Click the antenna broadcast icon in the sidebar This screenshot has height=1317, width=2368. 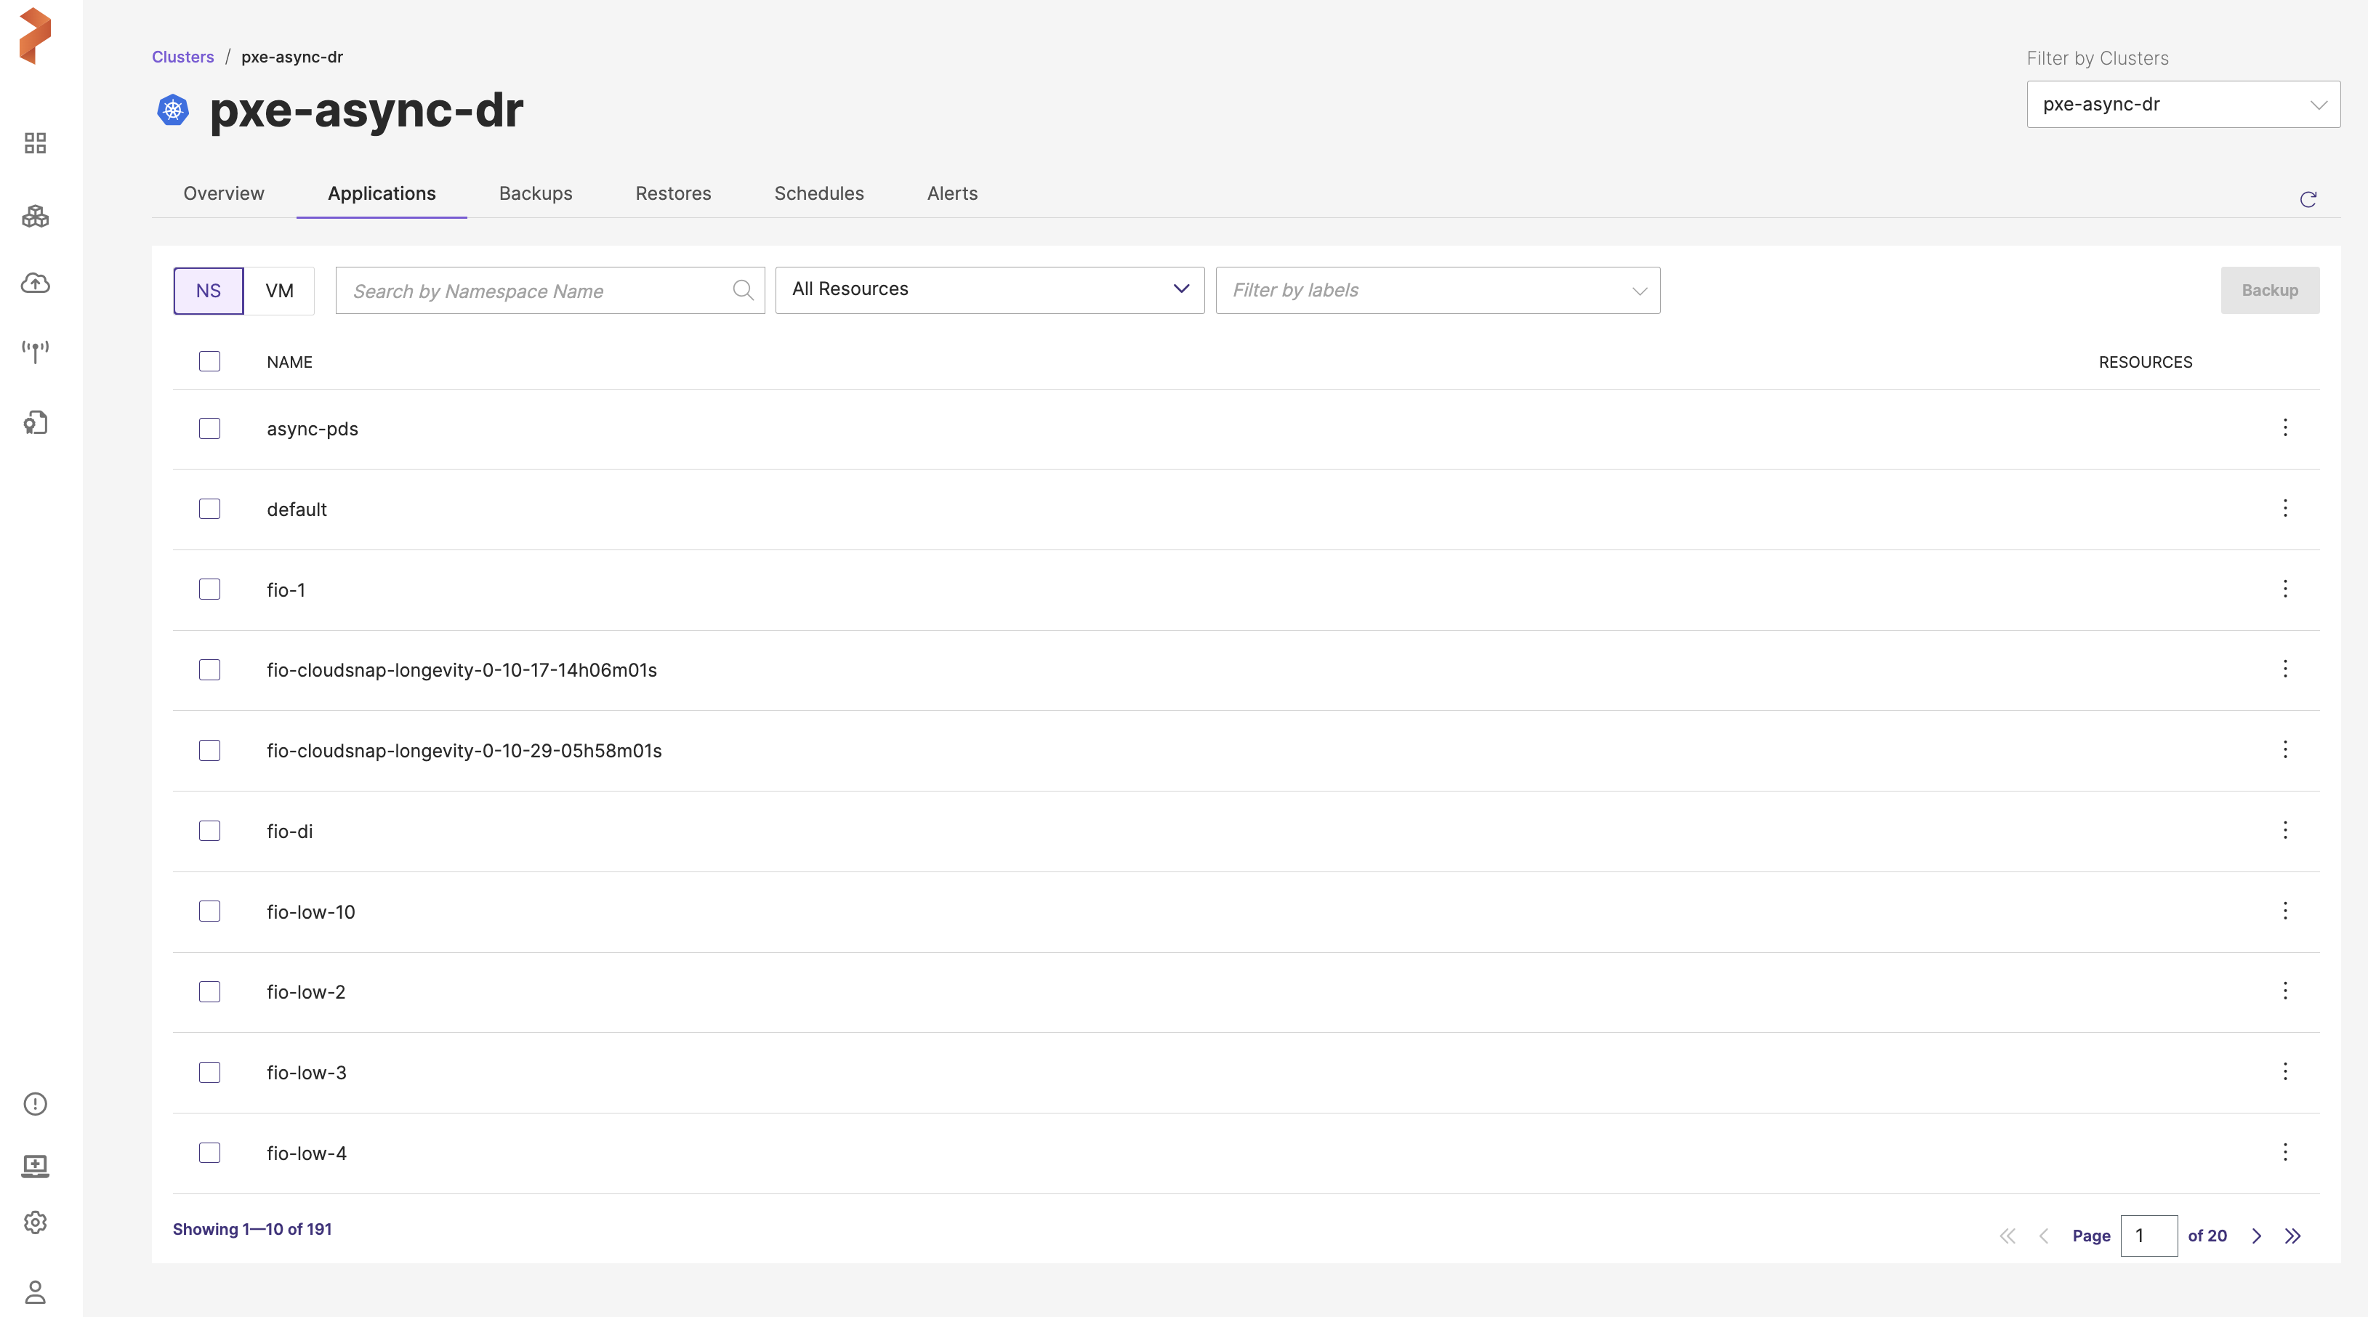point(35,351)
